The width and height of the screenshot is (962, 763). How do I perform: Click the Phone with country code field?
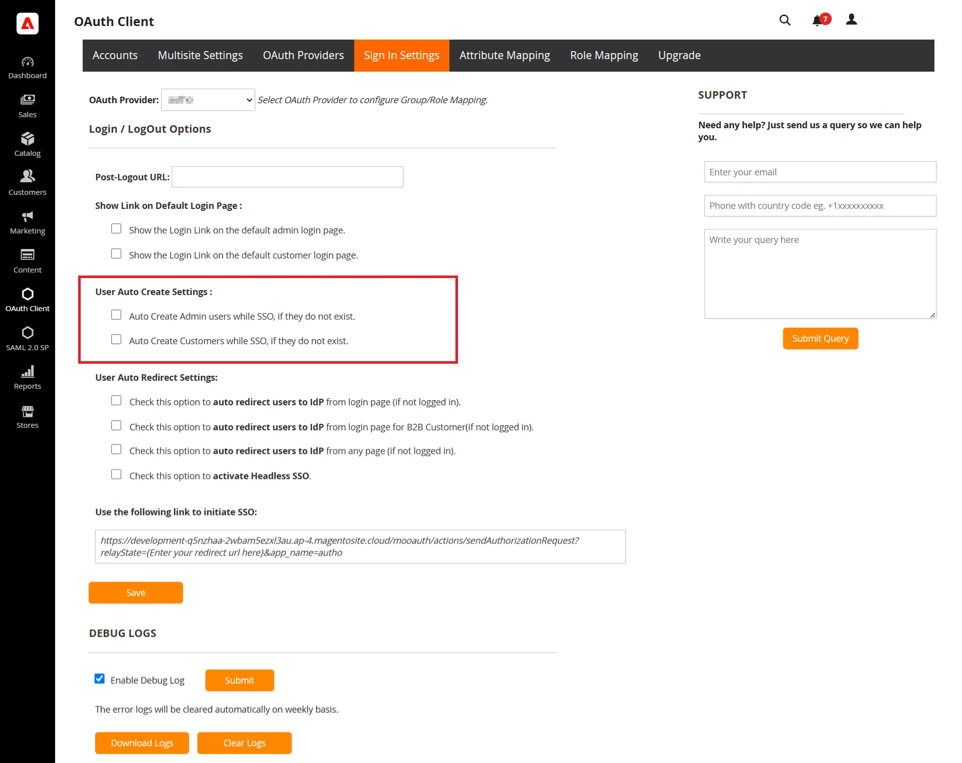point(820,206)
